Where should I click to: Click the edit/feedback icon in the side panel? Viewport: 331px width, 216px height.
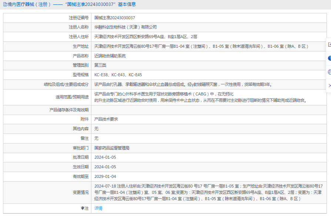click(x=330, y=44)
